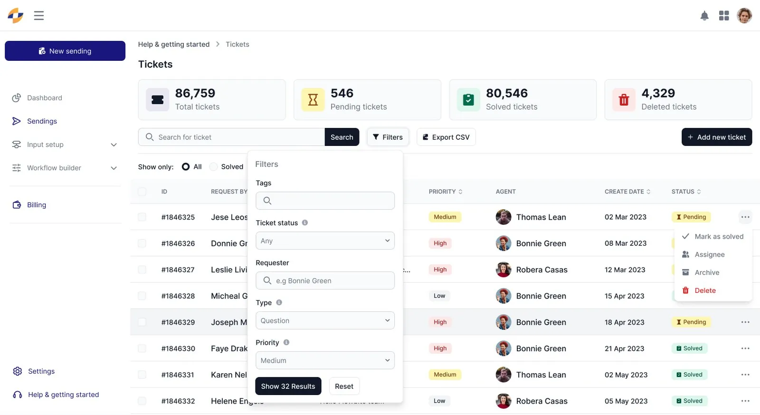Image resolution: width=760 pixels, height=415 pixels.
Task: Tick the select-all checkbox in header
Action: pos(142,192)
